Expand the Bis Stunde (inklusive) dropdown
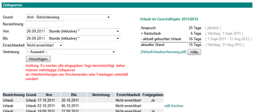Viewport: 256px width, 112px height. coord(98,38)
